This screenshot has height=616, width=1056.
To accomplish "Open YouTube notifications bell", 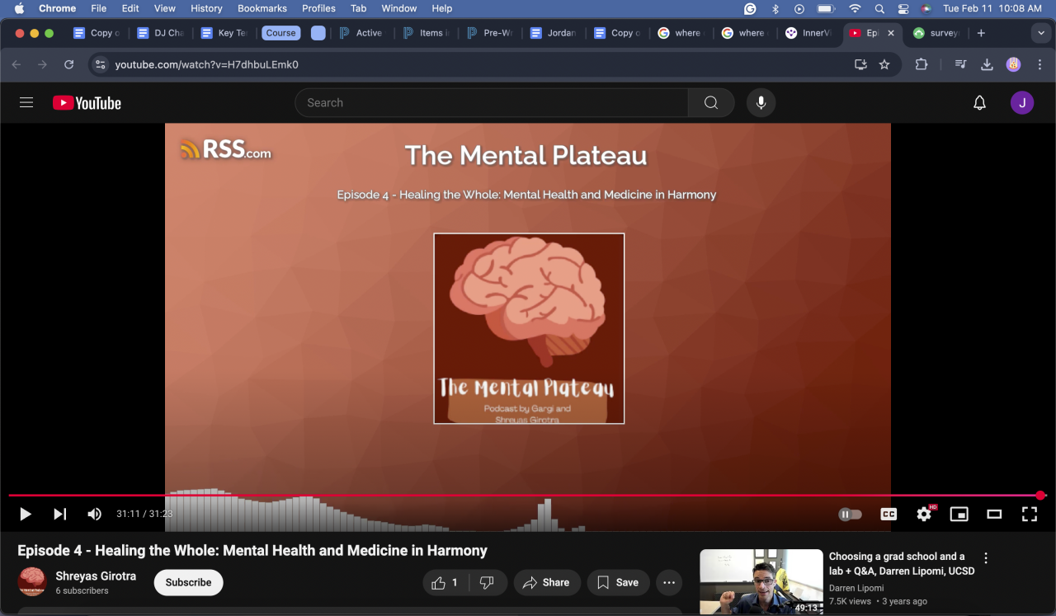I will [x=979, y=103].
